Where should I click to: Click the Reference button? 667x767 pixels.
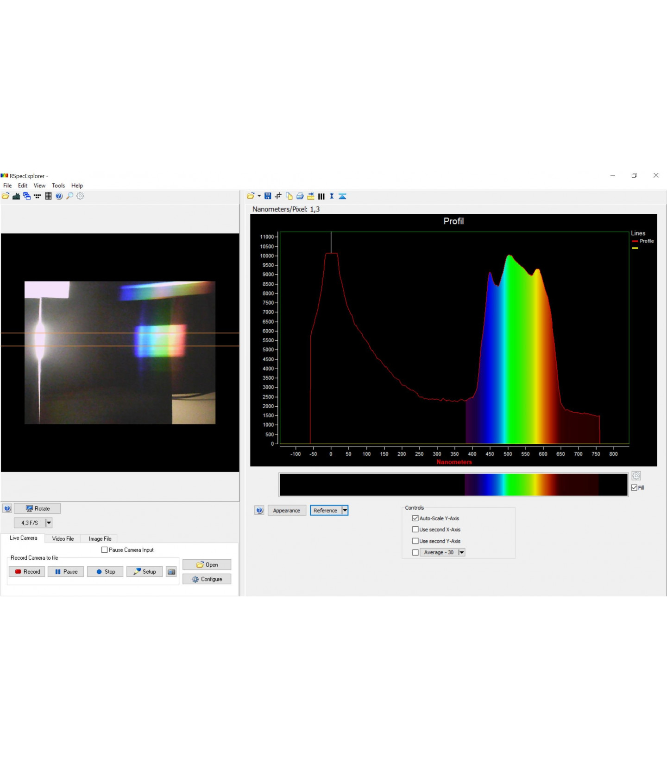click(326, 511)
